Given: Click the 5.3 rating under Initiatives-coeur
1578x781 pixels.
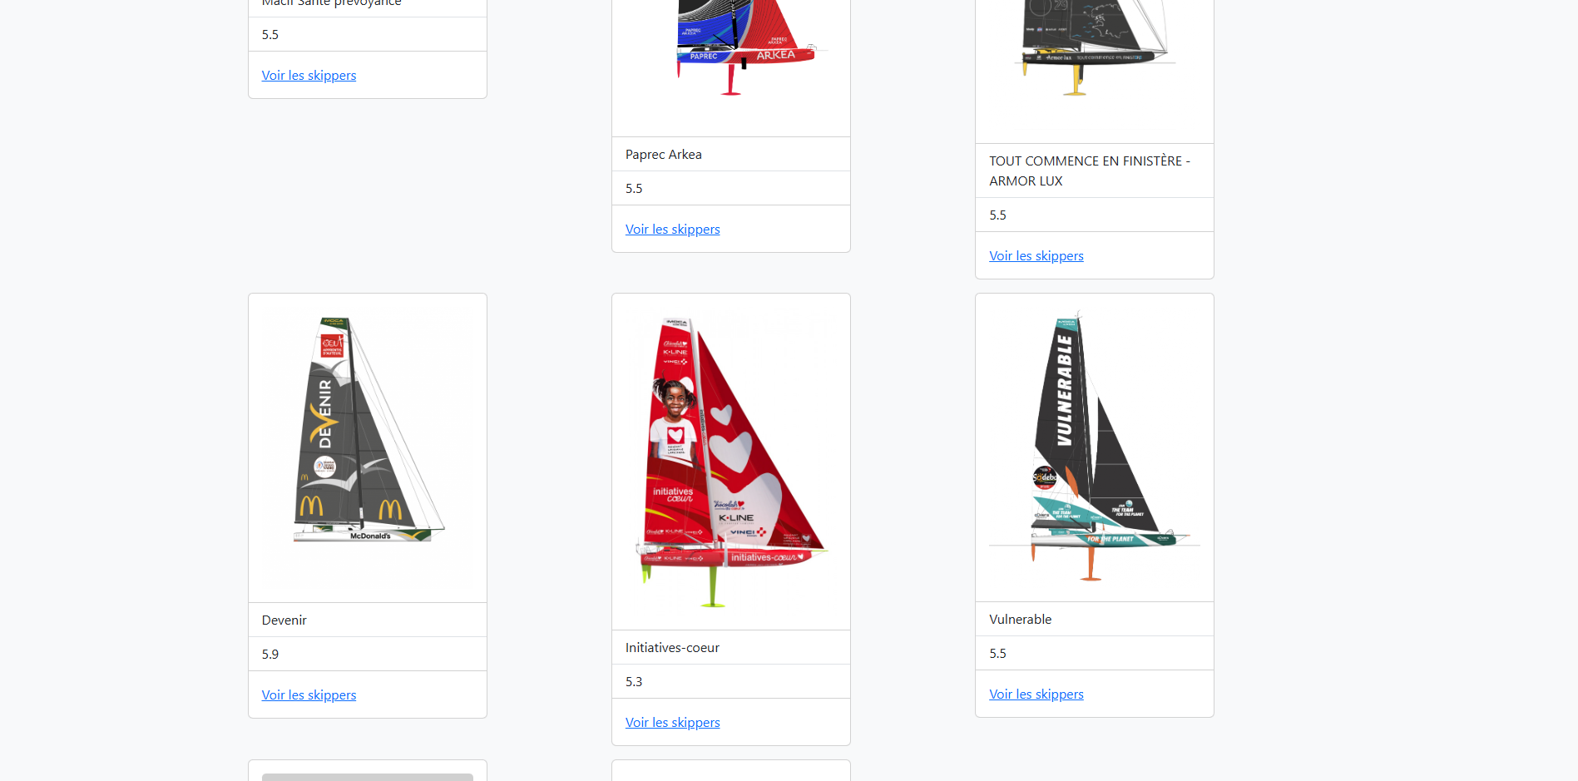Looking at the screenshot, I should (634, 682).
